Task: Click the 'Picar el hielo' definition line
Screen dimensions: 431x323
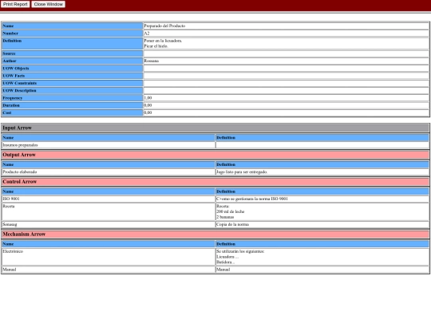Action: (156, 46)
